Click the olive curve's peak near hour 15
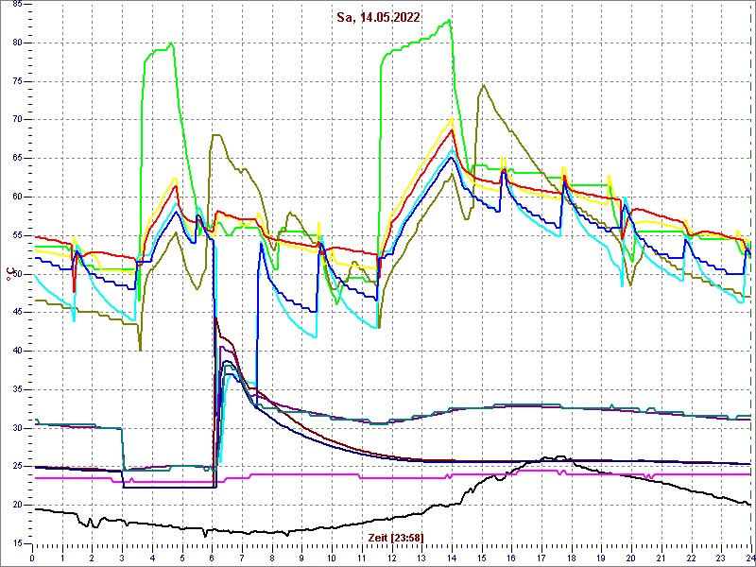Screen dimensions: 756x567 [x=483, y=86]
